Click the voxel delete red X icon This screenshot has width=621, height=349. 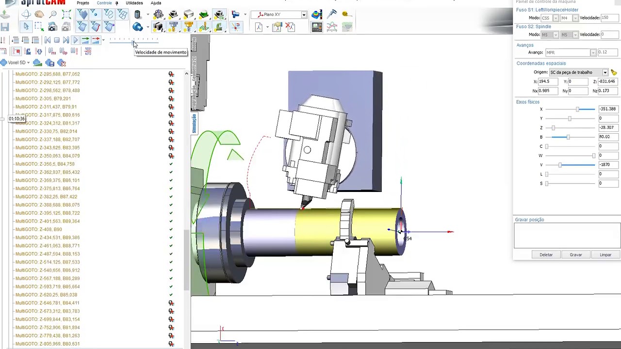point(62,63)
